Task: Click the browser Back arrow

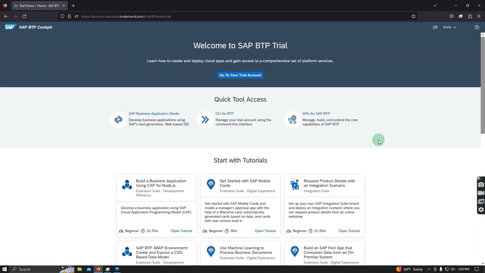Action: pos(6,16)
